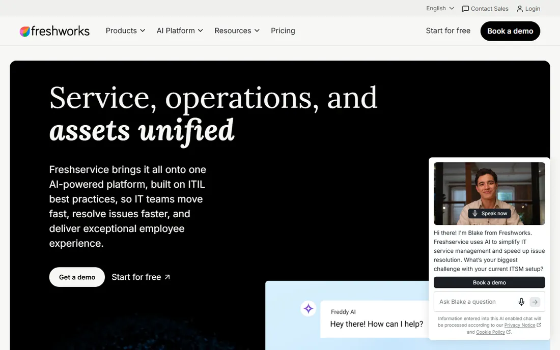Click the 'Freddy AI' label

point(343,312)
